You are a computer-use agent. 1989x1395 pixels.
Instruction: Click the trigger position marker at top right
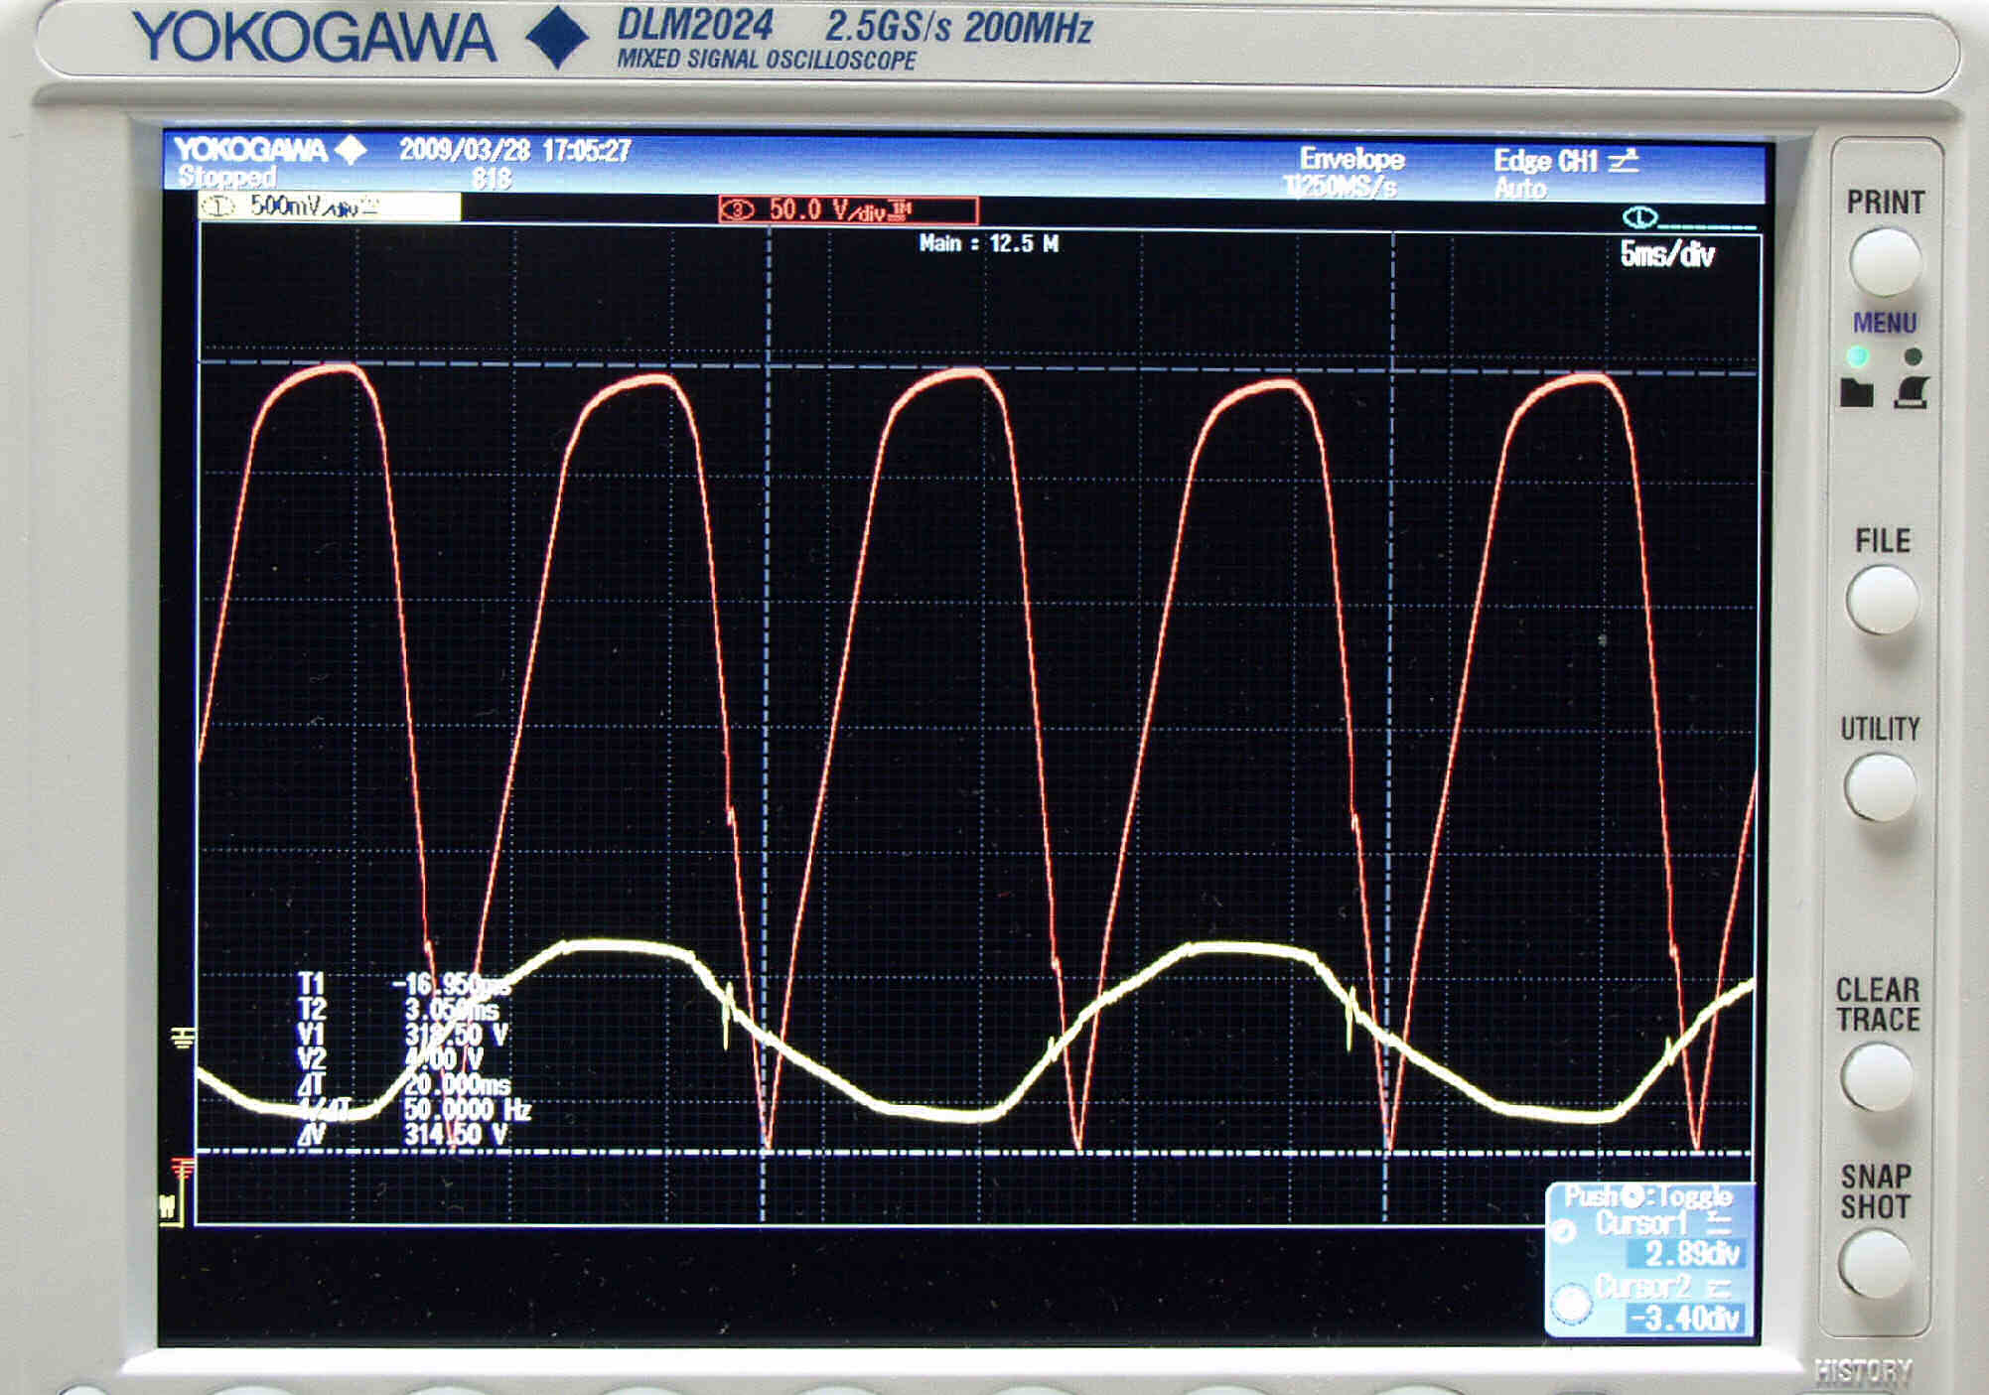(x=1639, y=217)
